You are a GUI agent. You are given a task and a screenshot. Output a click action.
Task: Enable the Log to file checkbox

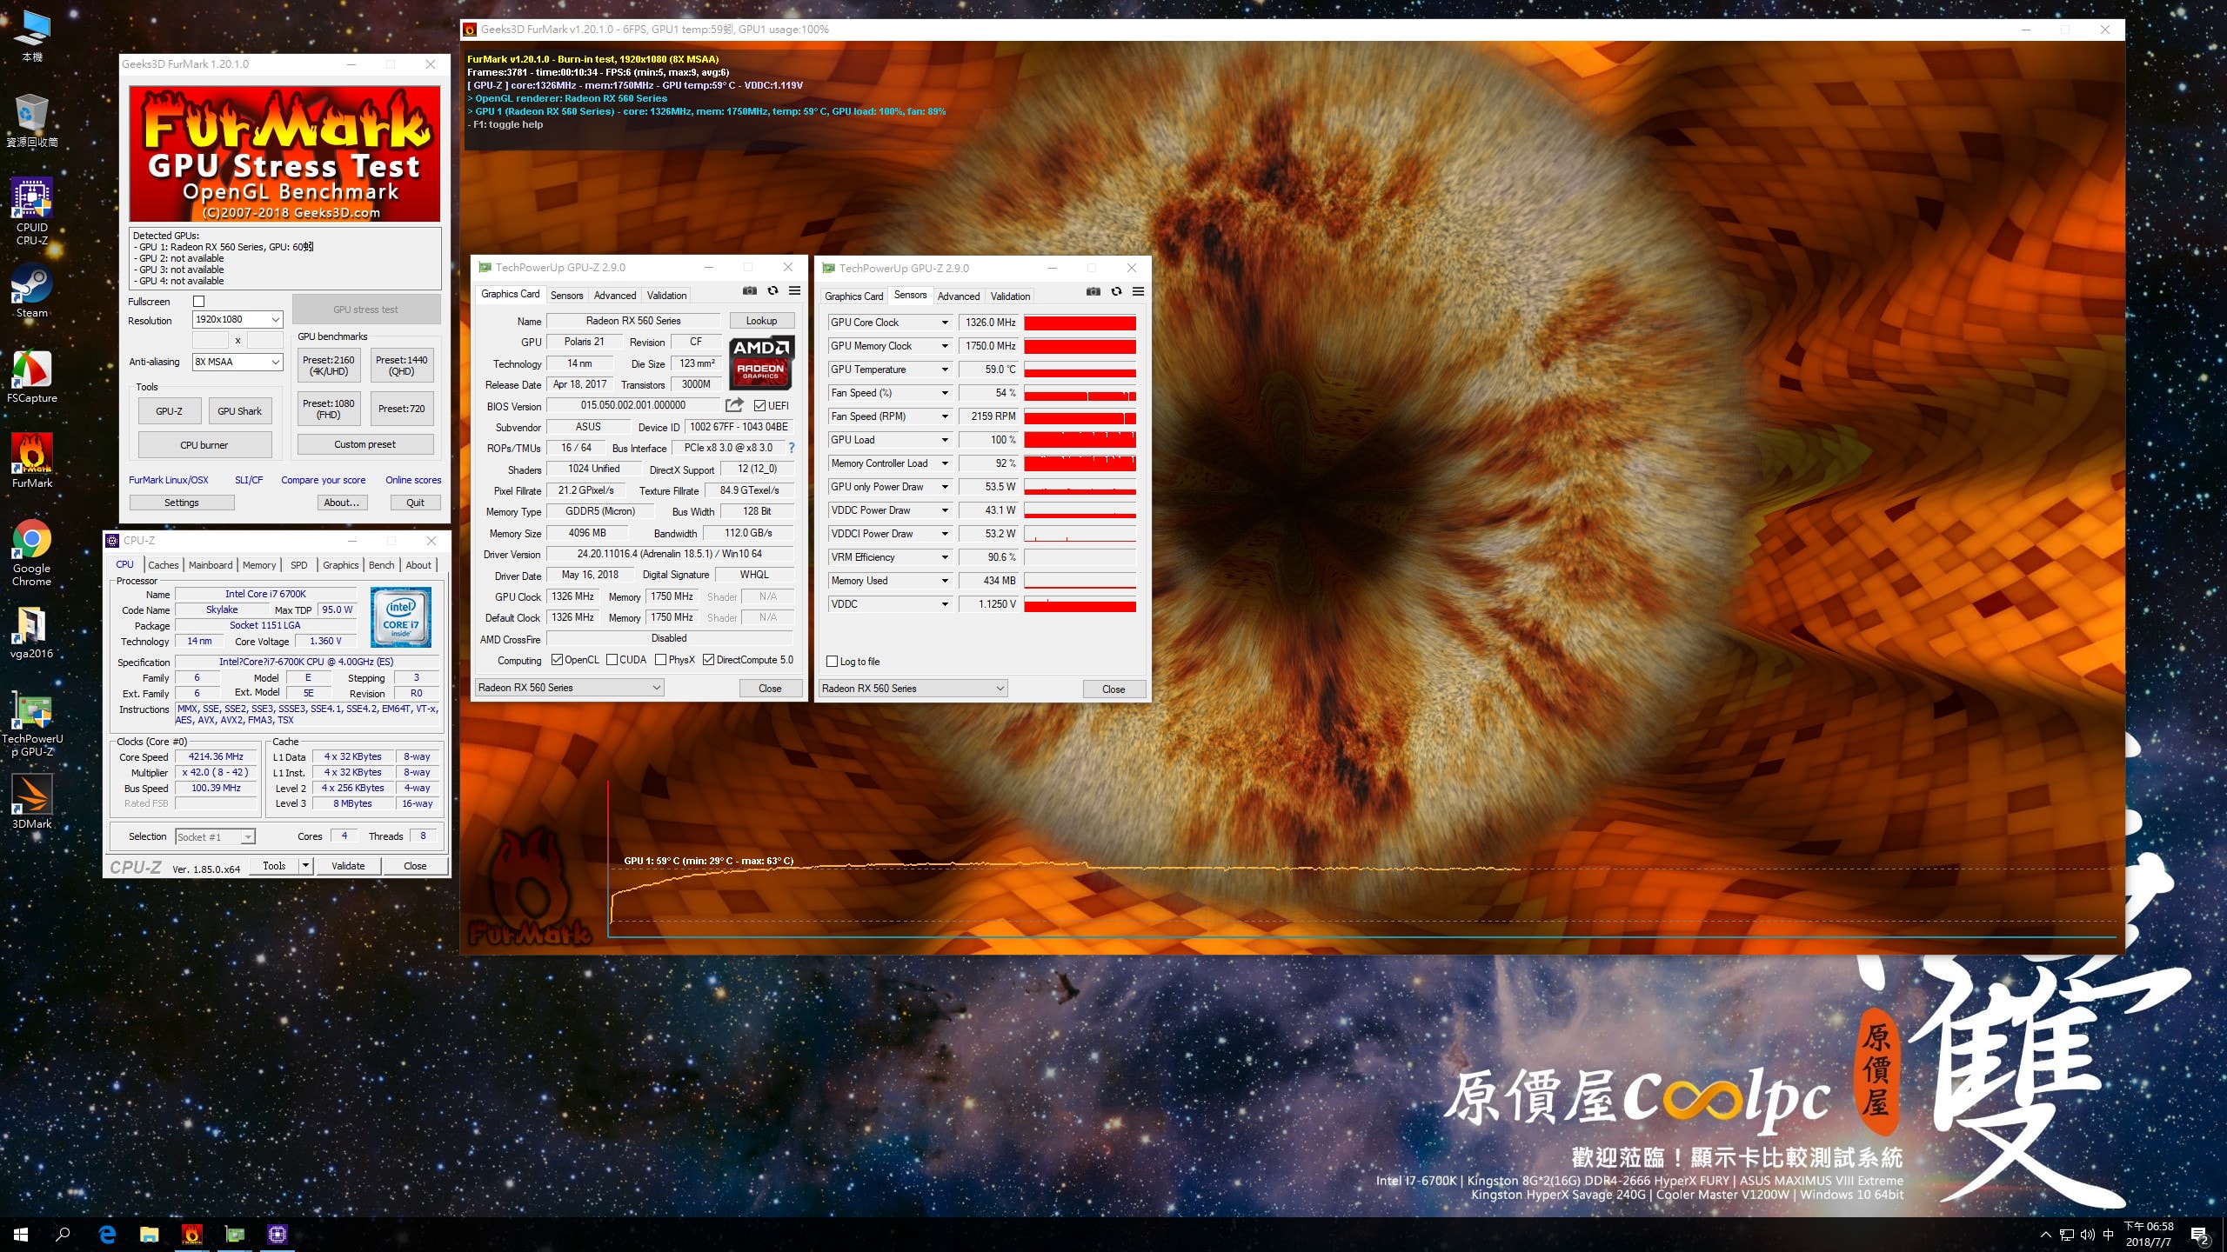coord(832,662)
